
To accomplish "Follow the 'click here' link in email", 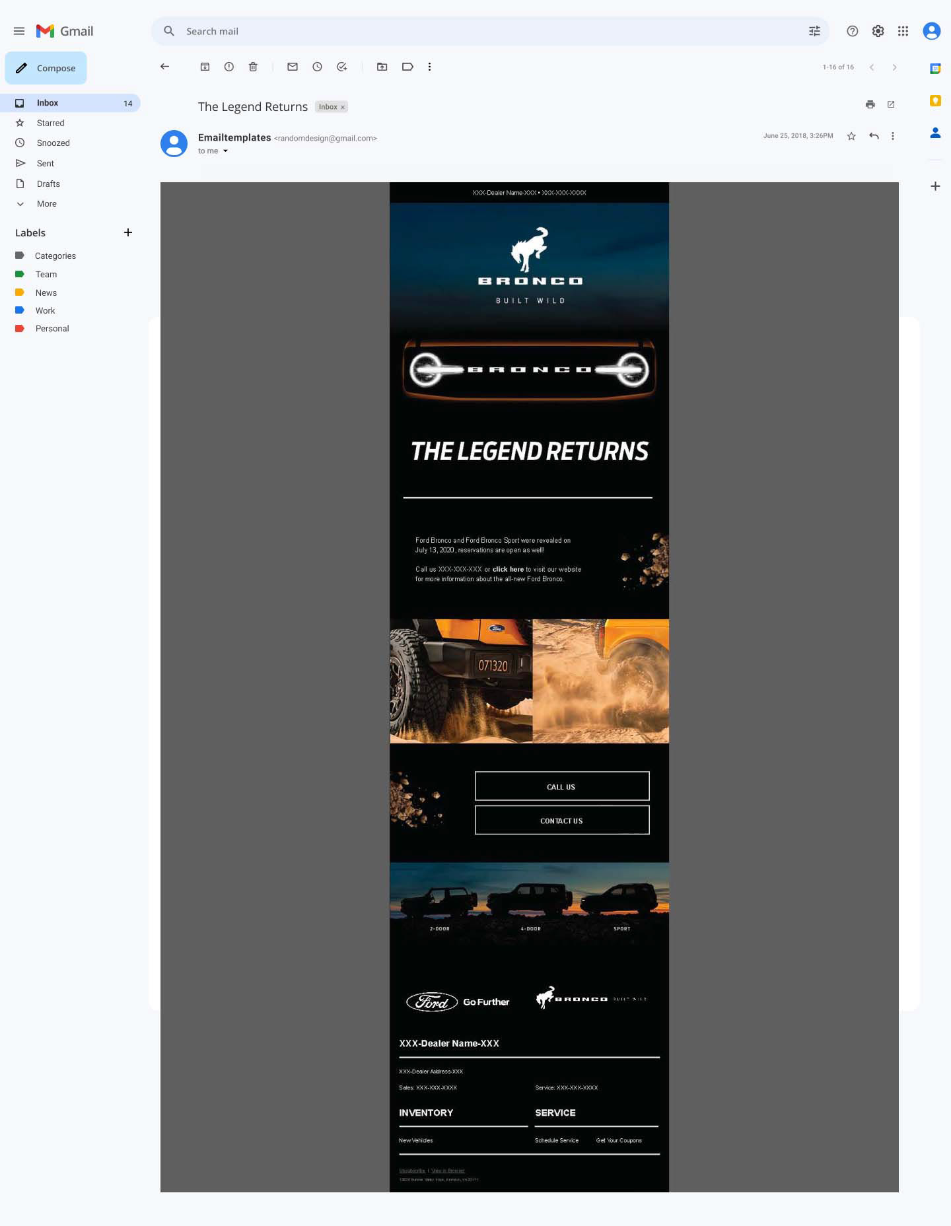I will (x=508, y=569).
